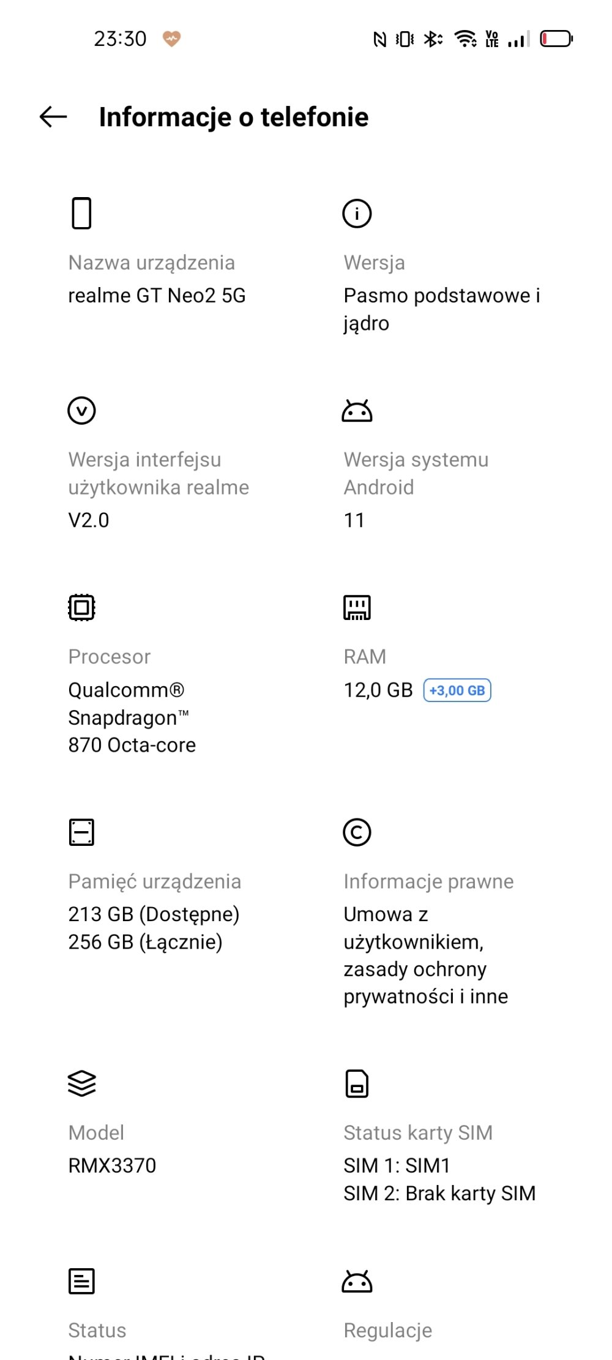Tap the info icon above Wersja
The image size is (612, 1360).
coord(357,214)
